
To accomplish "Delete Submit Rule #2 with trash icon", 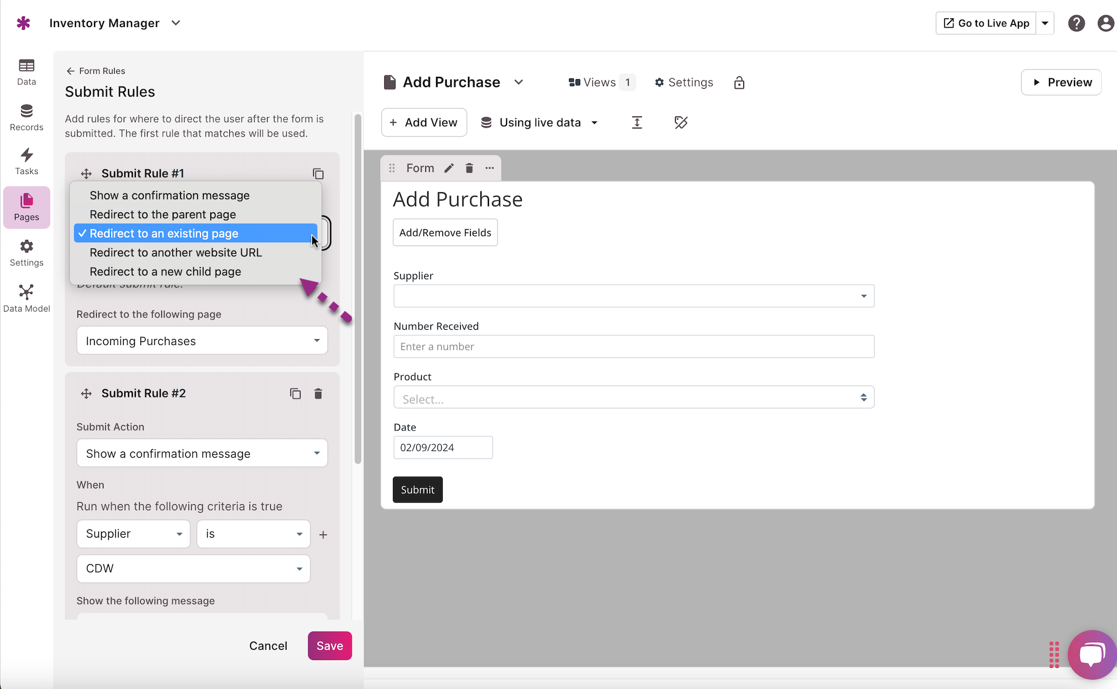I will coord(318,393).
